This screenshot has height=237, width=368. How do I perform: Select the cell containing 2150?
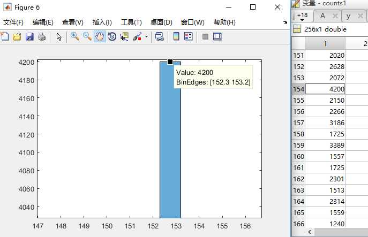[x=325, y=101]
